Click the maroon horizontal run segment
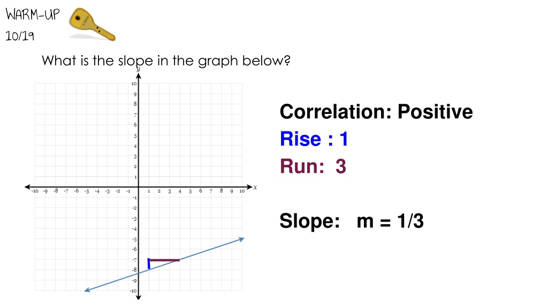 pos(164,260)
